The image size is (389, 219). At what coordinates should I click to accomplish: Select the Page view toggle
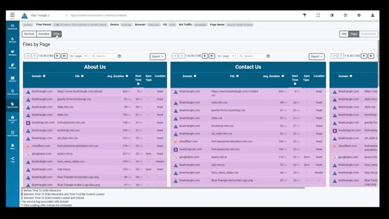[354, 34]
